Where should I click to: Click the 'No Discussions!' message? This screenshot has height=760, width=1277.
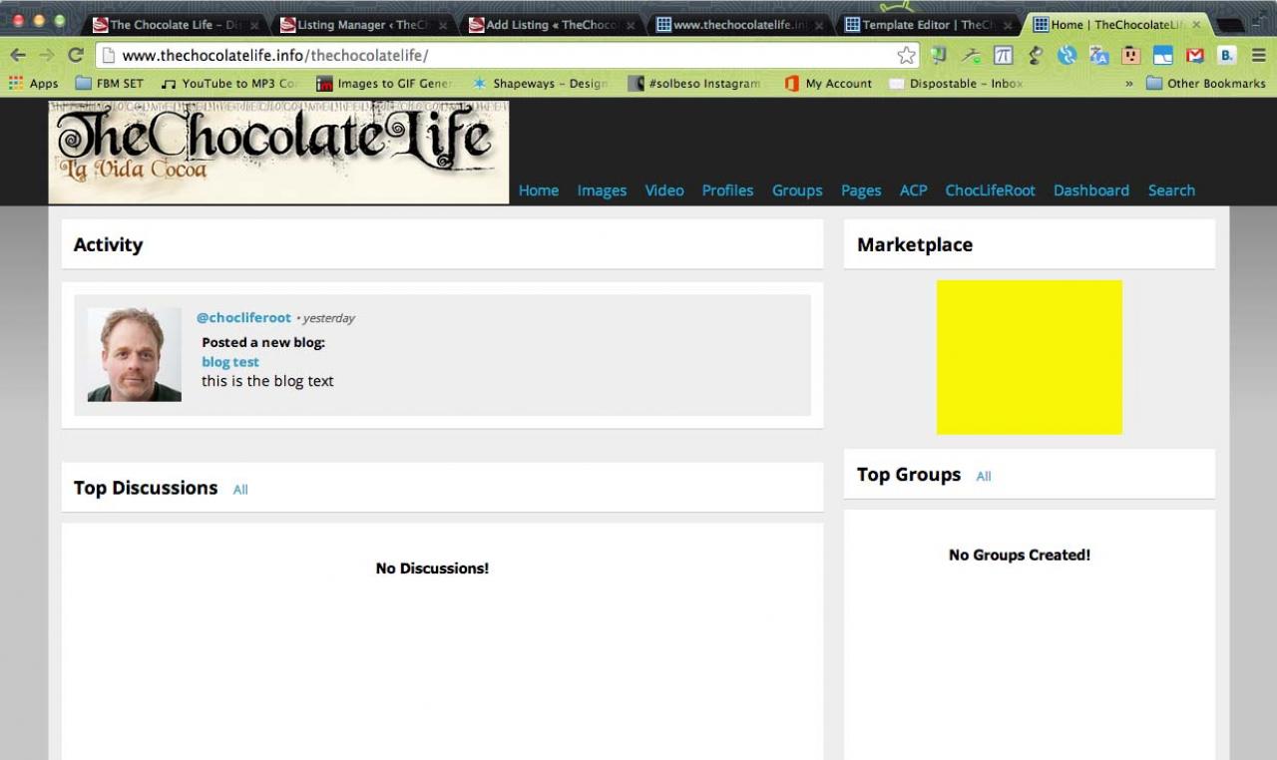[432, 569]
